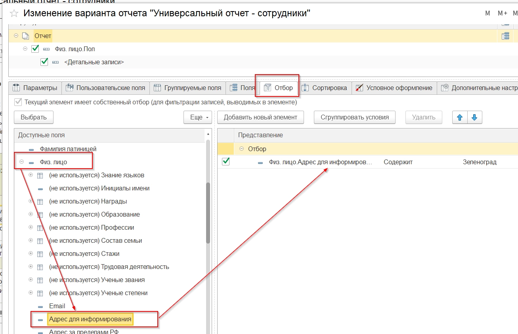Expand the Профессии node
Screen dimensions: 518x334
tap(31, 227)
